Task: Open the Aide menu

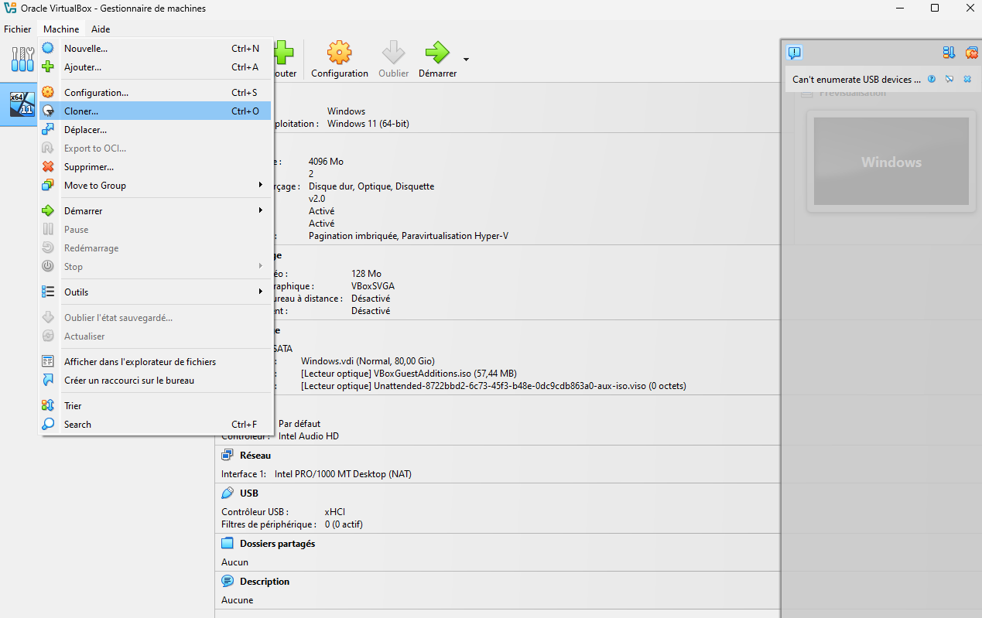Action: coord(101,29)
